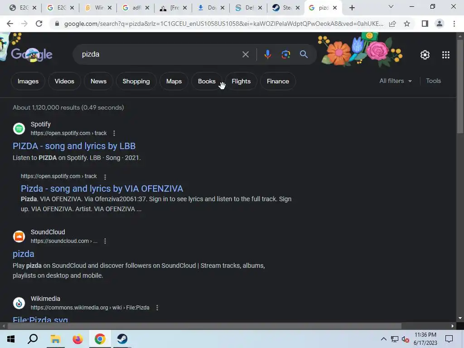The width and height of the screenshot is (464, 348).
Task: Switch to the Shopping filter
Action: click(136, 81)
